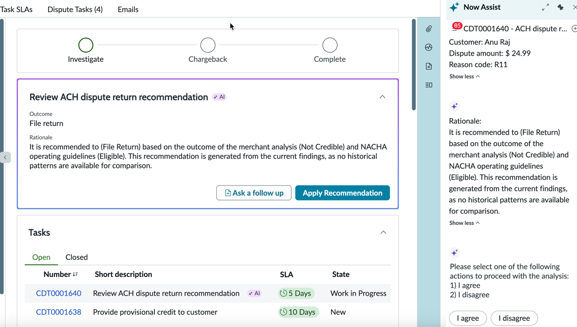Click 'Review ACH dispute return recommendation' table cell
The height and width of the screenshot is (327, 577).
[166, 293]
